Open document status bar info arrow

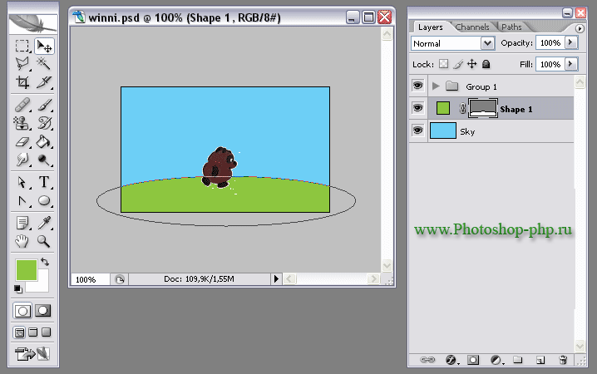276,279
